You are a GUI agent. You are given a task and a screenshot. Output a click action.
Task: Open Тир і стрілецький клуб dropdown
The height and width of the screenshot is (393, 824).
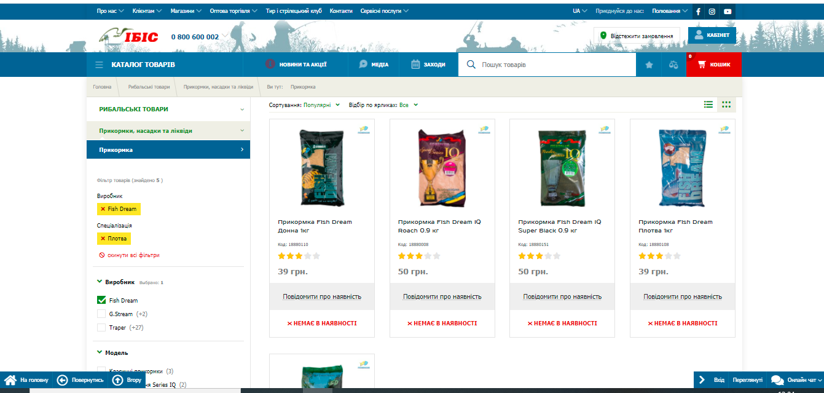coord(294,11)
